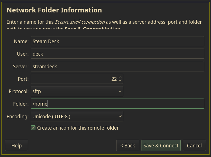Click the Name field containing Steam Deck

point(117,41)
